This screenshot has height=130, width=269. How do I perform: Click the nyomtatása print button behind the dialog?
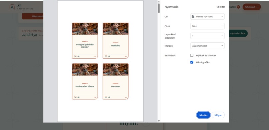tap(238, 33)
